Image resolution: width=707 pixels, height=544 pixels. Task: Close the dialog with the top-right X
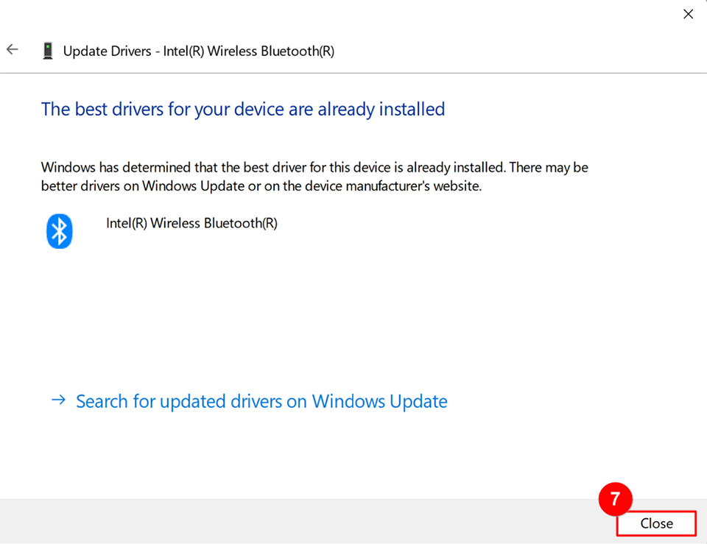point(688,14)
